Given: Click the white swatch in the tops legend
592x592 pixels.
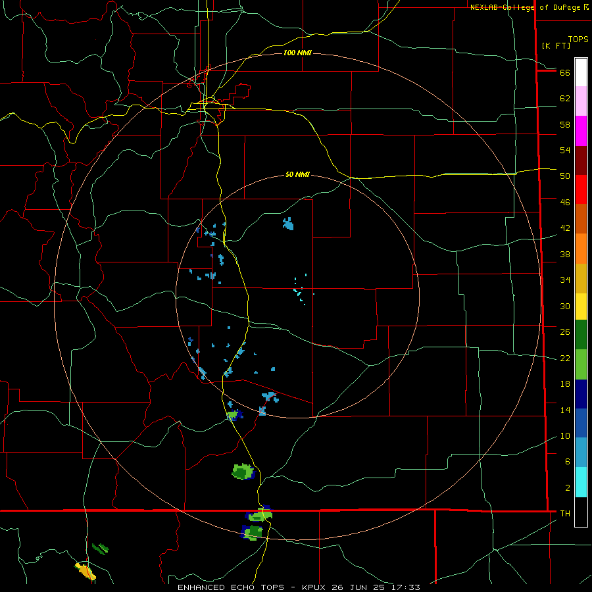Looking at the screenshot, I should 581,72.
